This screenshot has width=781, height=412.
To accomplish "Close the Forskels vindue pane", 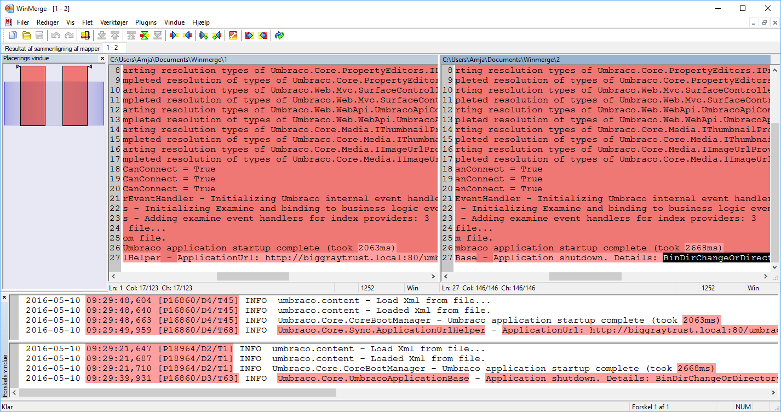I will [4, 297].
